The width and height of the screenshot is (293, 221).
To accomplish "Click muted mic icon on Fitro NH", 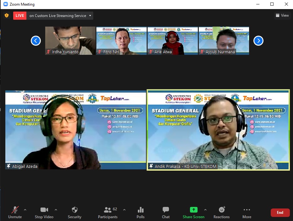I will tap(100, 52).
